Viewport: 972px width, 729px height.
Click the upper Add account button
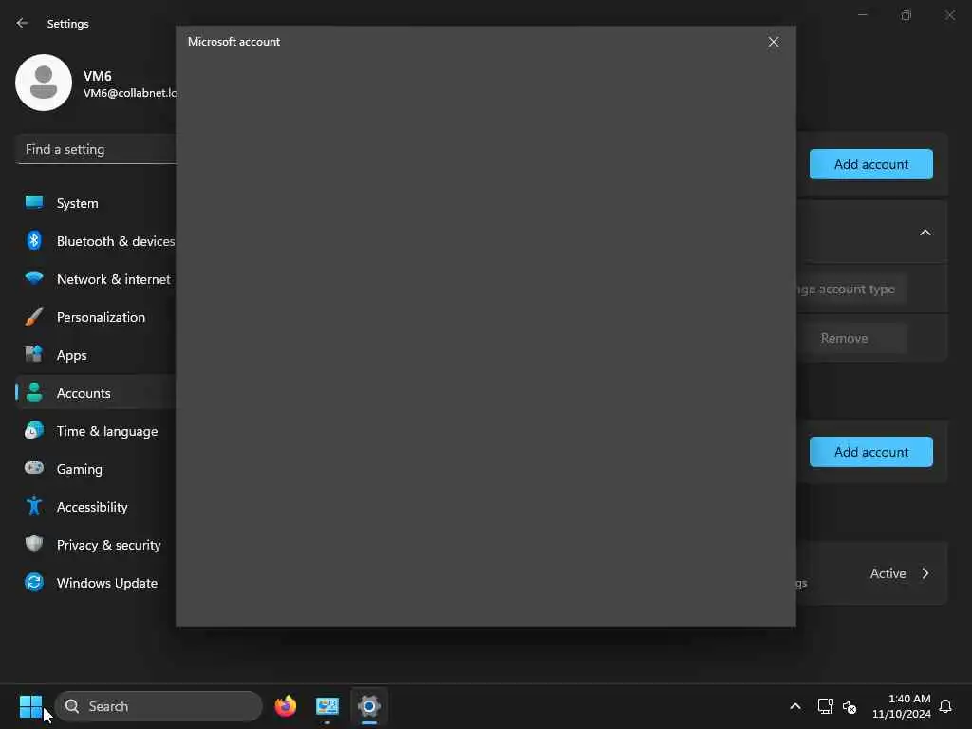tap(870, 164)
